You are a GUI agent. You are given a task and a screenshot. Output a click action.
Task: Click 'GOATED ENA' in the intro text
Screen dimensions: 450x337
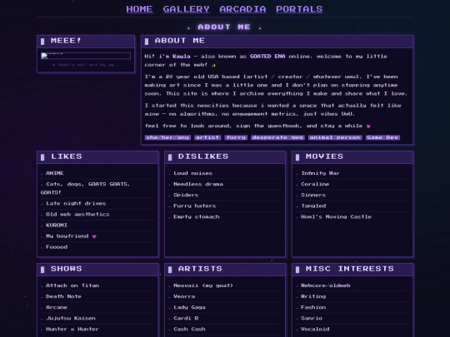[267, 57]
